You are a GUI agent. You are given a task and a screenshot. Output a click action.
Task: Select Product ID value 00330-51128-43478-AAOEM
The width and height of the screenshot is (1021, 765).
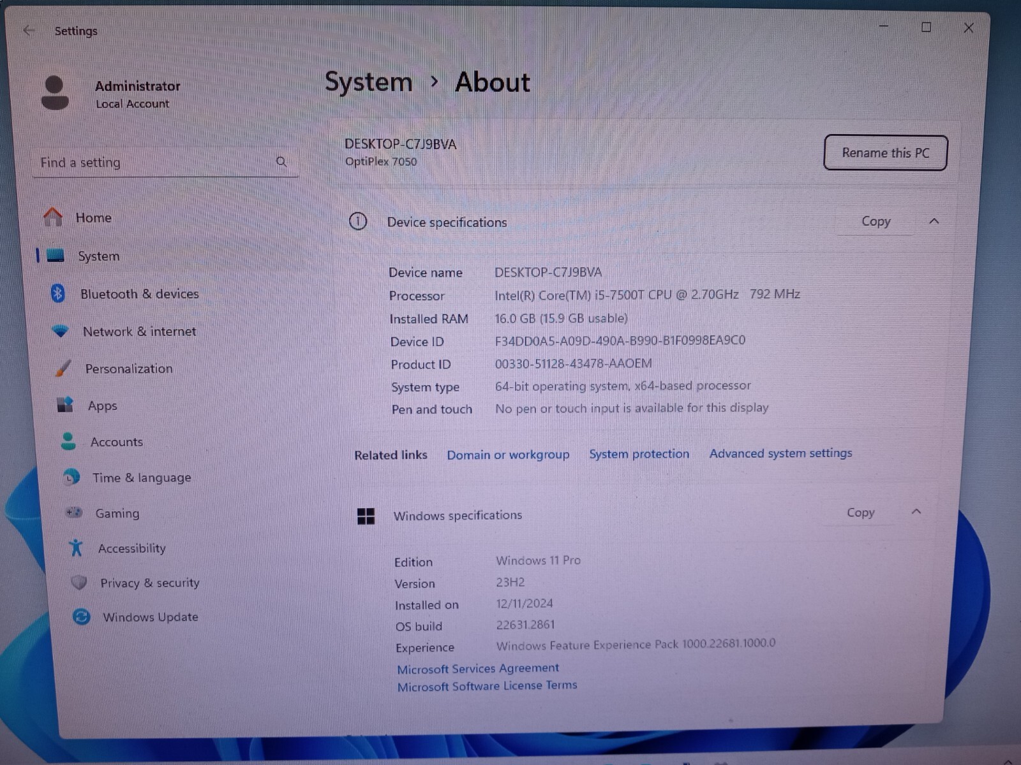point(573,363)
